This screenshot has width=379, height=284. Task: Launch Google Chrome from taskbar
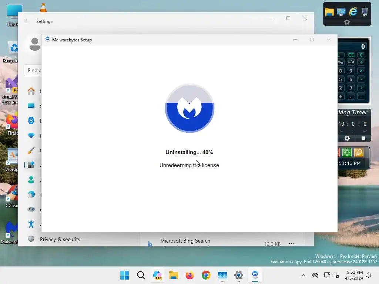coord(206,275)
